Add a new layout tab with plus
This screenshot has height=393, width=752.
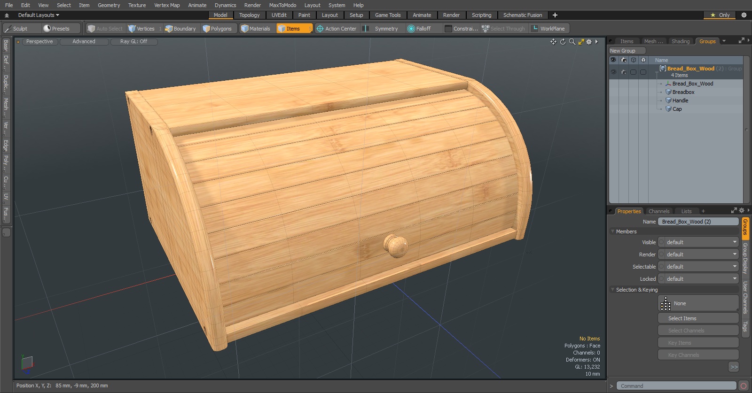click(555, 15)
